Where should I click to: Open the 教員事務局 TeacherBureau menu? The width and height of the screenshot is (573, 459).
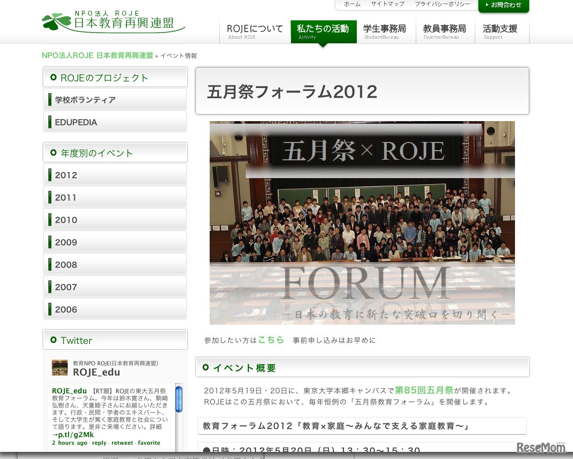point(444,31)
